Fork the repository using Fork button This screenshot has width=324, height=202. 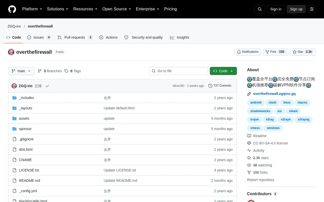pyautogui.click(x=275, y=52)
